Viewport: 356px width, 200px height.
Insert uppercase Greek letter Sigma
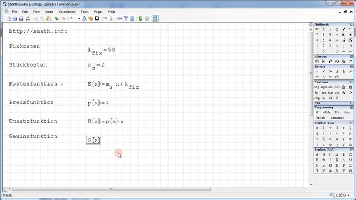(350, 166)
